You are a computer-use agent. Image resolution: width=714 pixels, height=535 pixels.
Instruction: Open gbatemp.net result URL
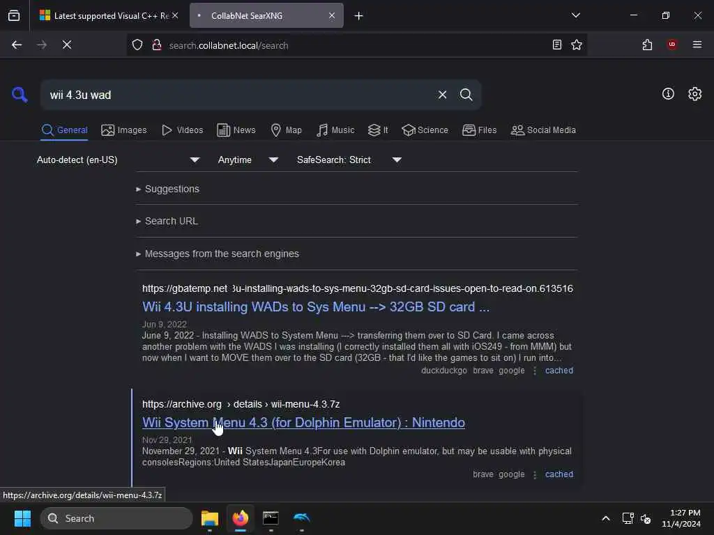[358, 288]
